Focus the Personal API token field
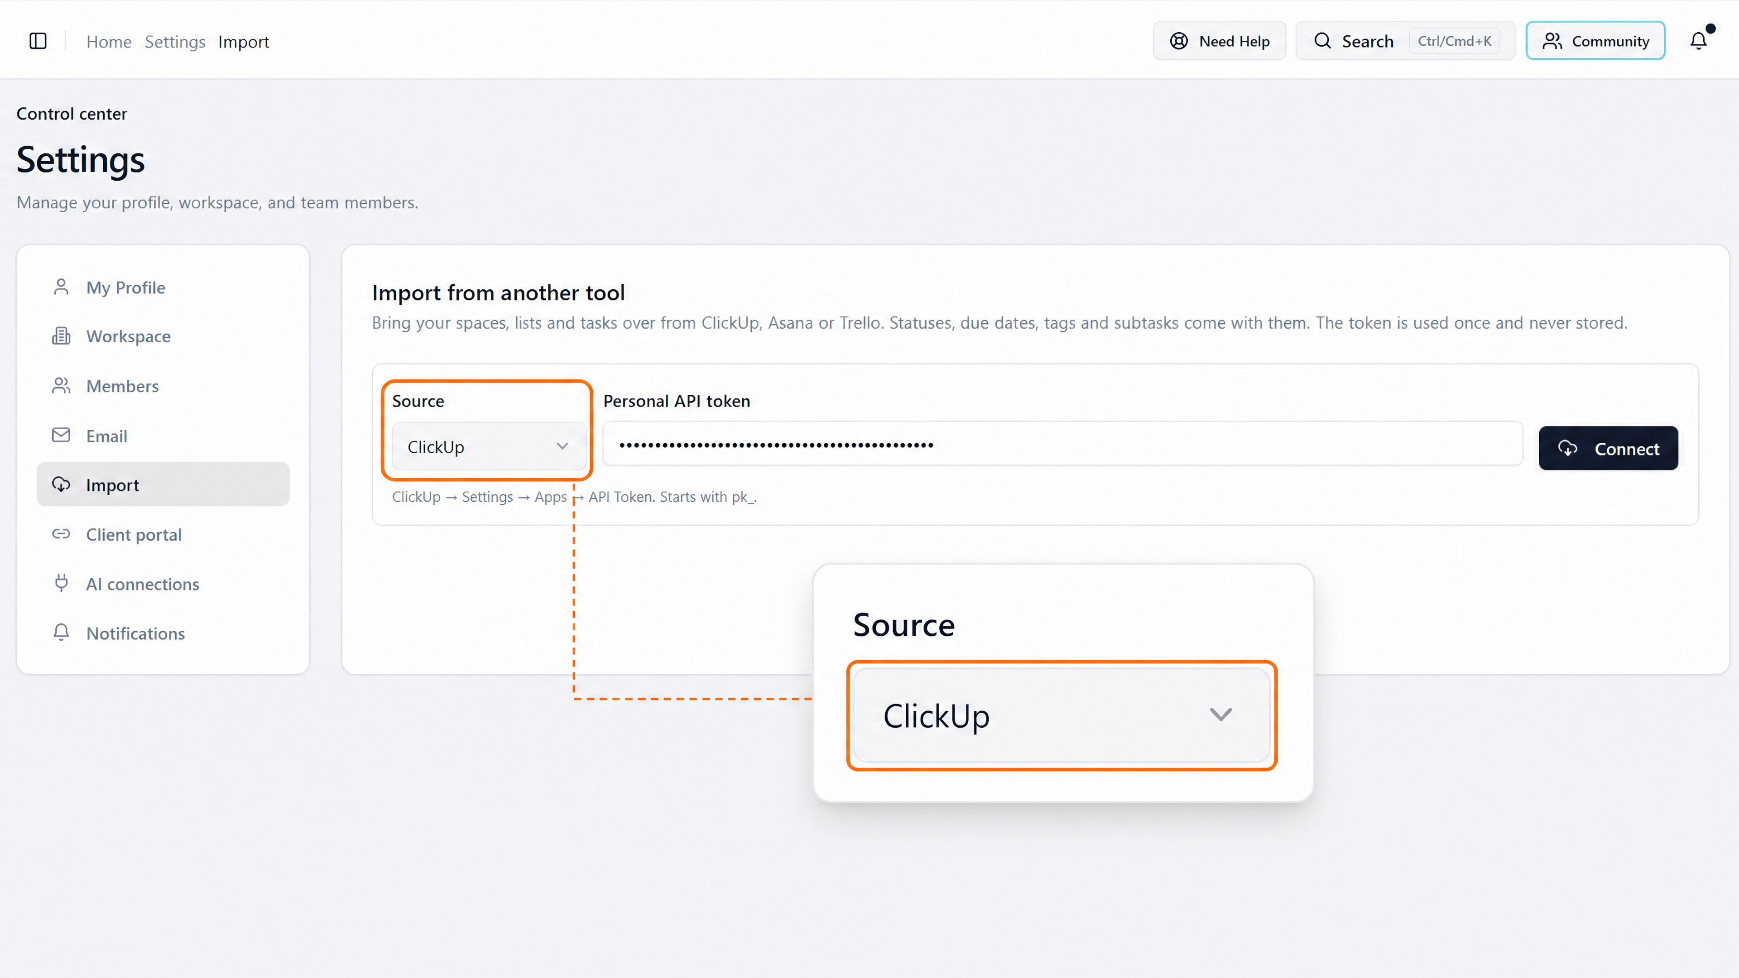Viewport: 1739px width, 978px height. [x=1062, y=444]
